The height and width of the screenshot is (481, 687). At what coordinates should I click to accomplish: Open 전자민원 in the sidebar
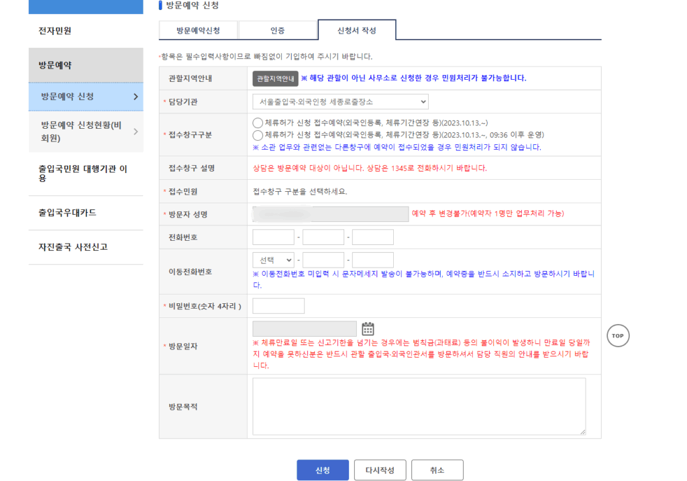[x=55, y=31]
